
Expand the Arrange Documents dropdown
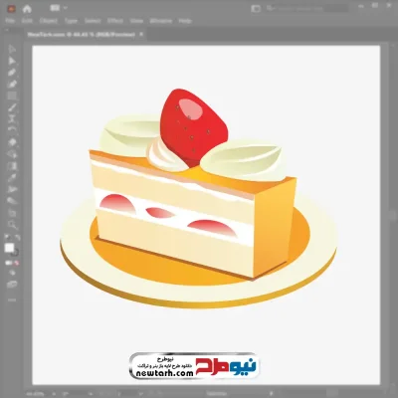point(58,8)
